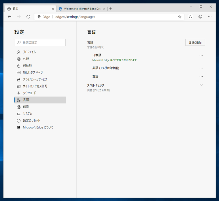Open the 外観 settings section

(40, 59)
